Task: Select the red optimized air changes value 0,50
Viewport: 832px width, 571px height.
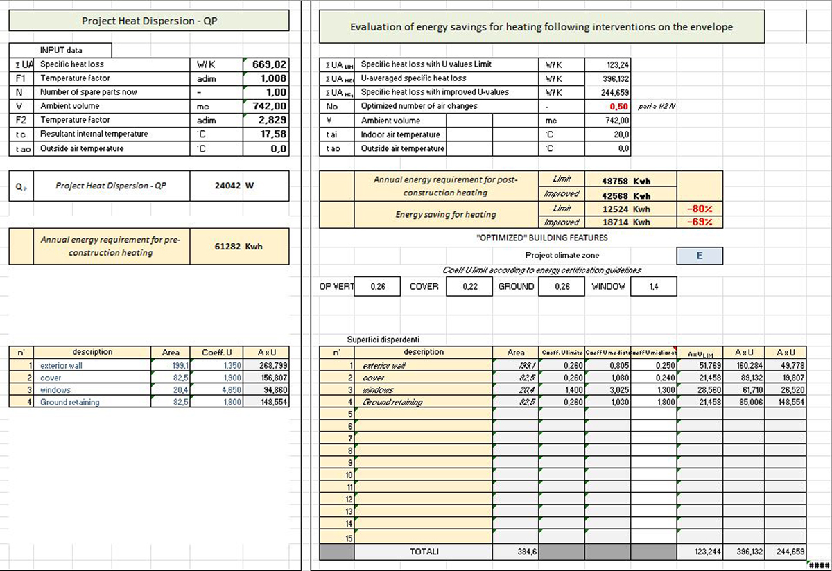Action: [x=608, y=107]
